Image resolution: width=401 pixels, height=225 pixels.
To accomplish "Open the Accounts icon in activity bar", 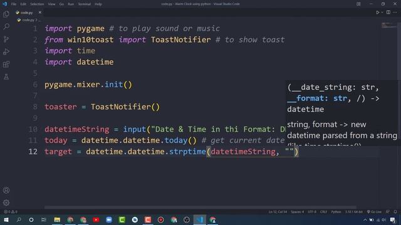I will [6, 190].
